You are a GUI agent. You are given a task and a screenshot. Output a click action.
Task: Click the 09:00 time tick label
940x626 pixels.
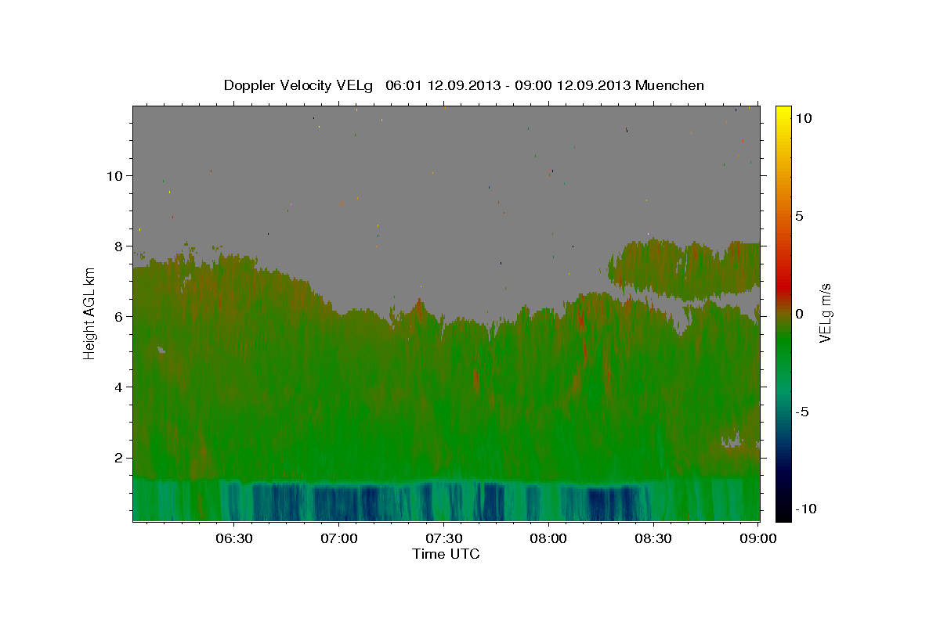coord(758,539)
